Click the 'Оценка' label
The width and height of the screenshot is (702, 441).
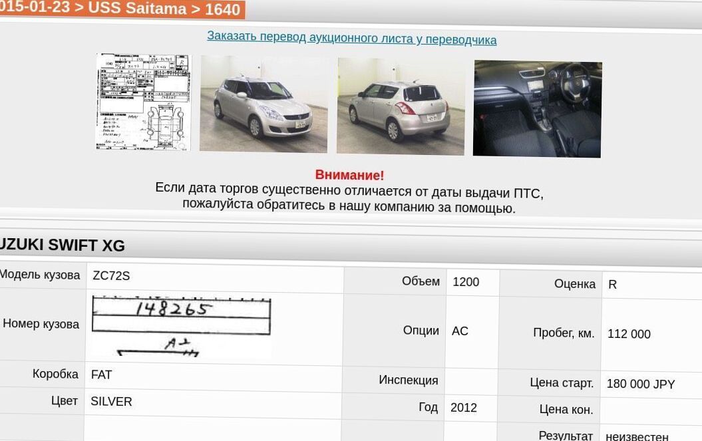[x=575, y=283]
